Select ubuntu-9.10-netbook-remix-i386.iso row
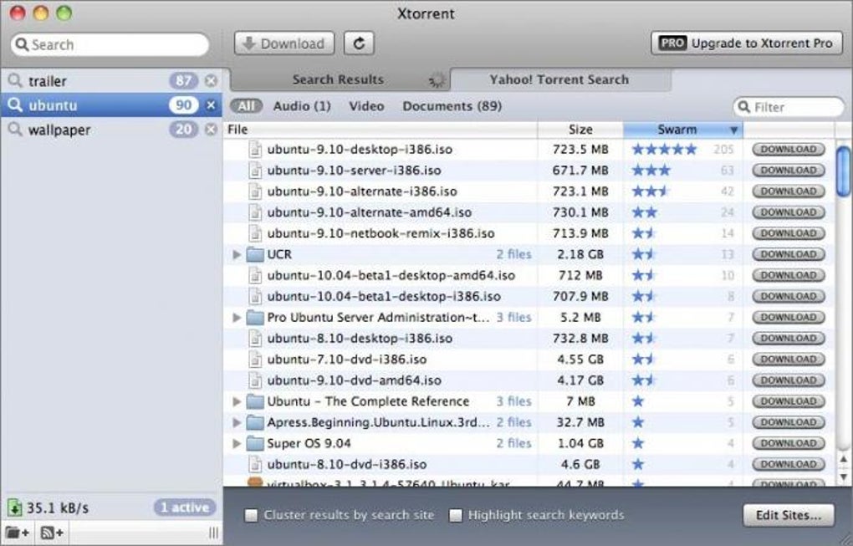The width and height of the screenshot is (853, 546). pyautogui.click(x=529, y=233)
